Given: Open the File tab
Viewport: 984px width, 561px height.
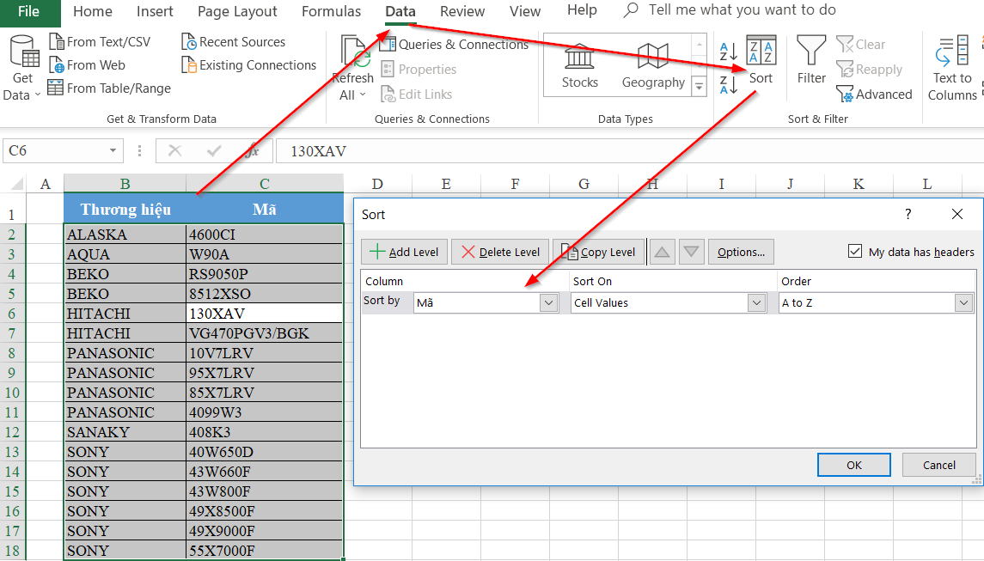Looking at the screenshot, I should (x=29, y=12).
